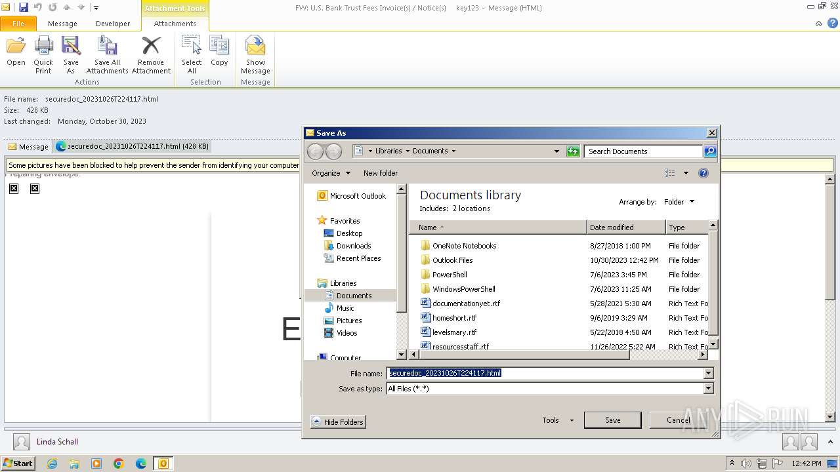
Task: Open Microsoft Edge from taskbar
Action: tap(141, 463)
